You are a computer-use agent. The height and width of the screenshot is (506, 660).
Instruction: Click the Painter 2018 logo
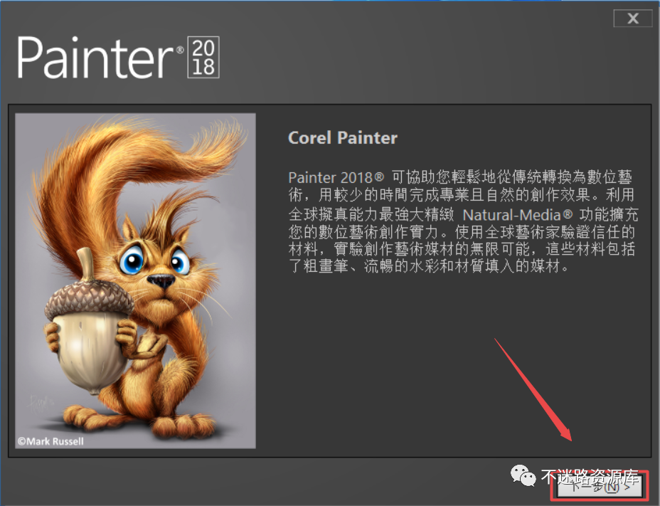pyautogui.click(x=118, y=57)
